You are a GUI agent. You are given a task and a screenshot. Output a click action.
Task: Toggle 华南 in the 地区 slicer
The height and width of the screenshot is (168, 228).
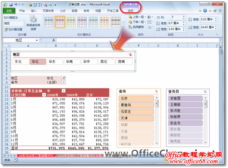(x=72, y=62)
